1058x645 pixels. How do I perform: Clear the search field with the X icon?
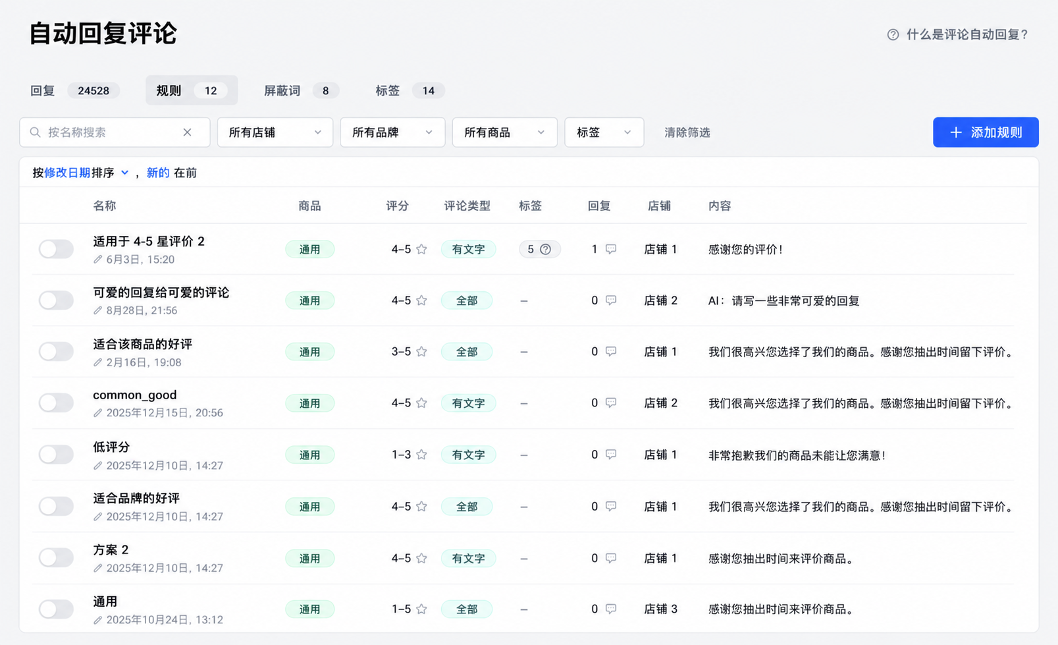click(x=188, y=132)
